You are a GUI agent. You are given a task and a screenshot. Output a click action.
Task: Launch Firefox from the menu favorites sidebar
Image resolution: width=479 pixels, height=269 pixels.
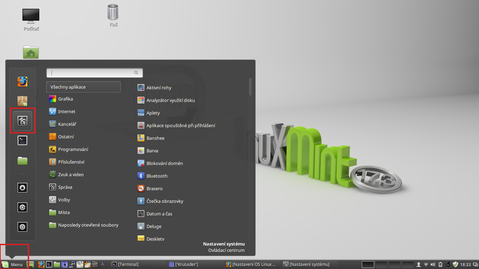click(22, 82)
